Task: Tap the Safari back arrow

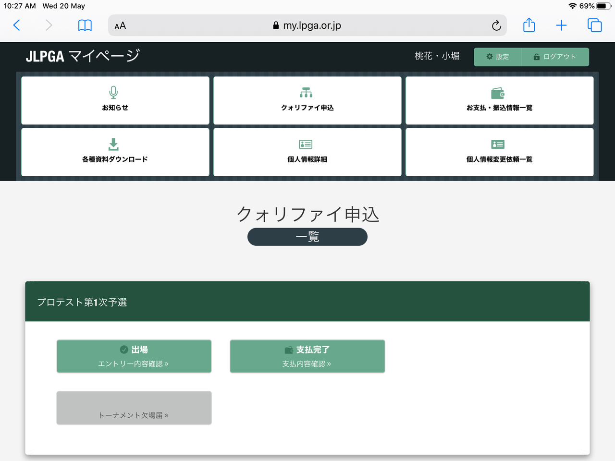Action: (16, 25)
